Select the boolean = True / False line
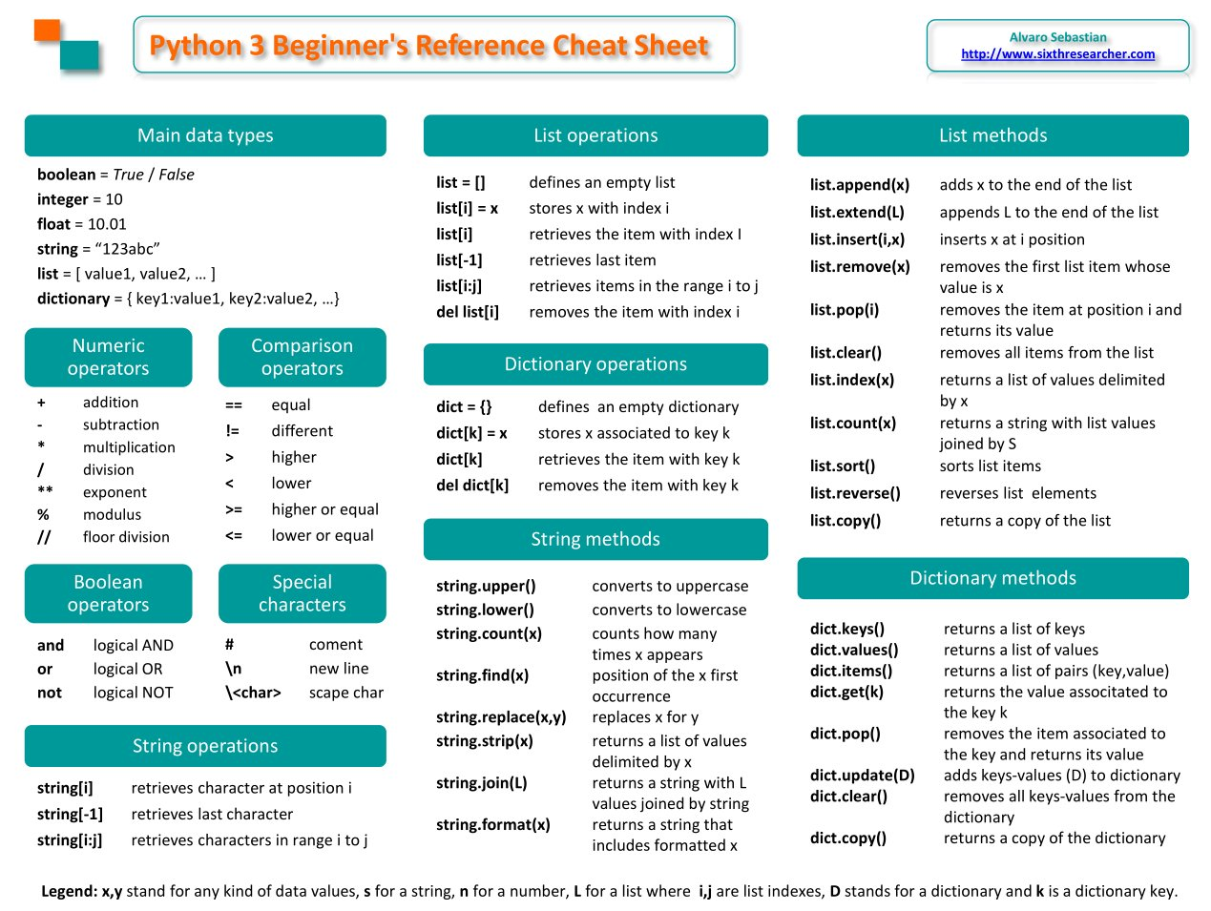 (x=115, y=175)
